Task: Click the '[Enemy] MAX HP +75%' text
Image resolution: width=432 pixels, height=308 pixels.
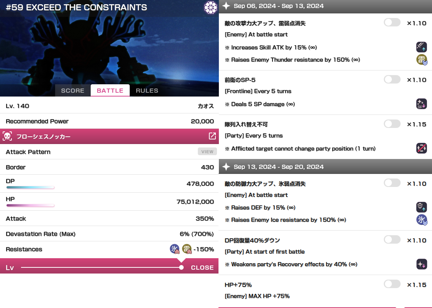Action: [x=257, y=296]
